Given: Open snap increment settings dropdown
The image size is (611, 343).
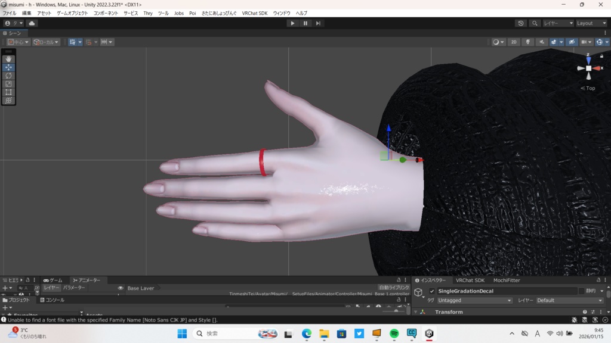Looking at the screenshot, I should pyautogui.click(x=106, y=42).
